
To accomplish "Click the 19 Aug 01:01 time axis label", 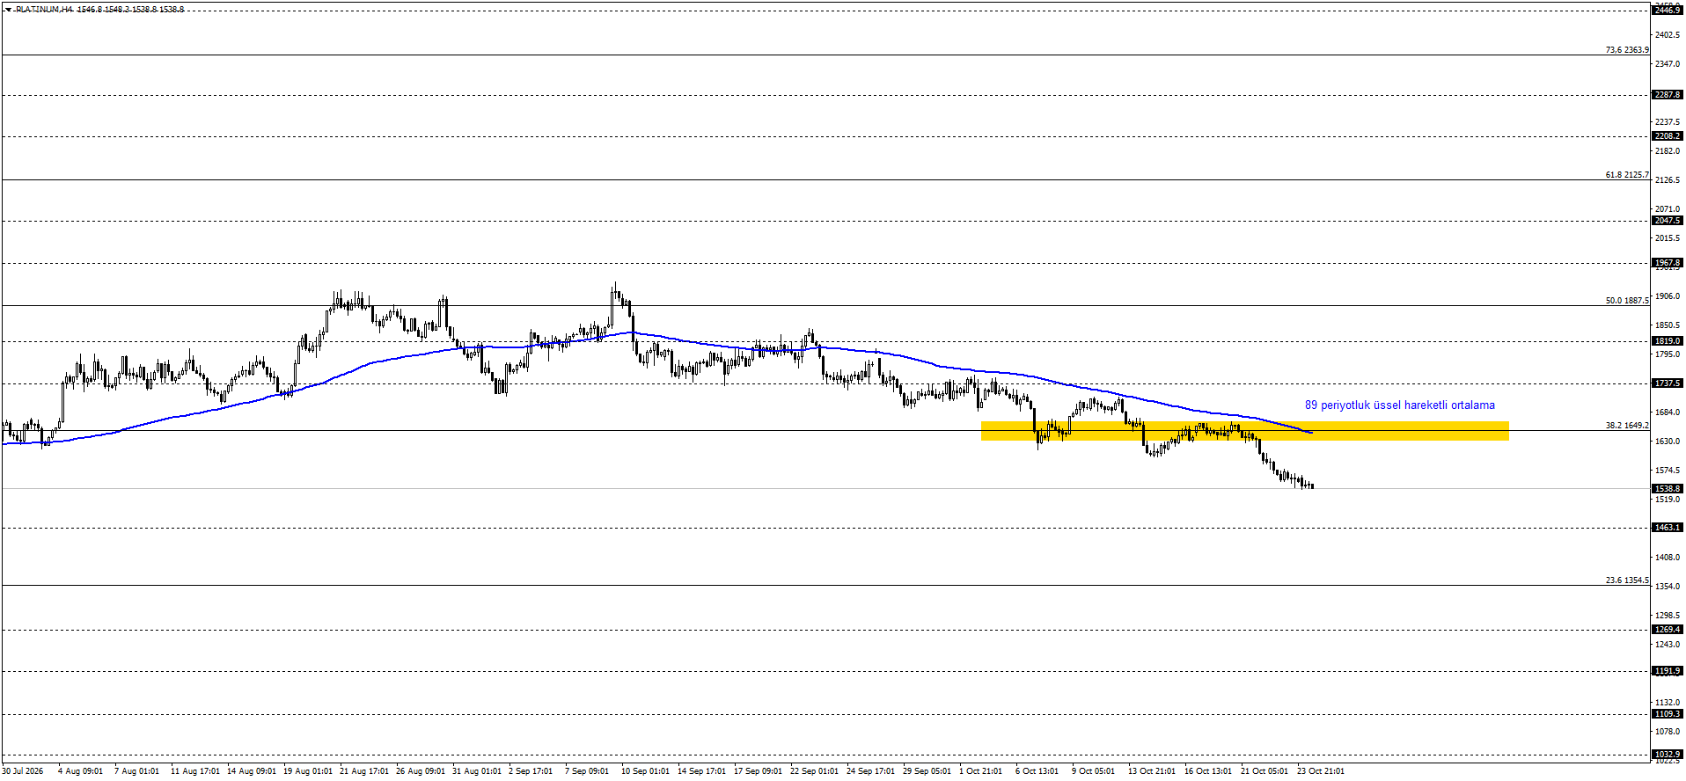I will 308,771.
